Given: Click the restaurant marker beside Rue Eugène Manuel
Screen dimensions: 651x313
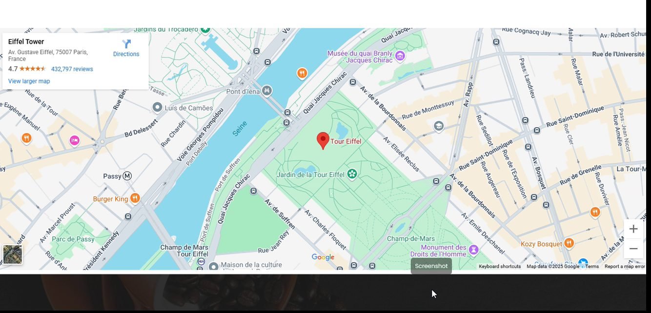Looking at the screenshot, I should (x=26, y=138).
